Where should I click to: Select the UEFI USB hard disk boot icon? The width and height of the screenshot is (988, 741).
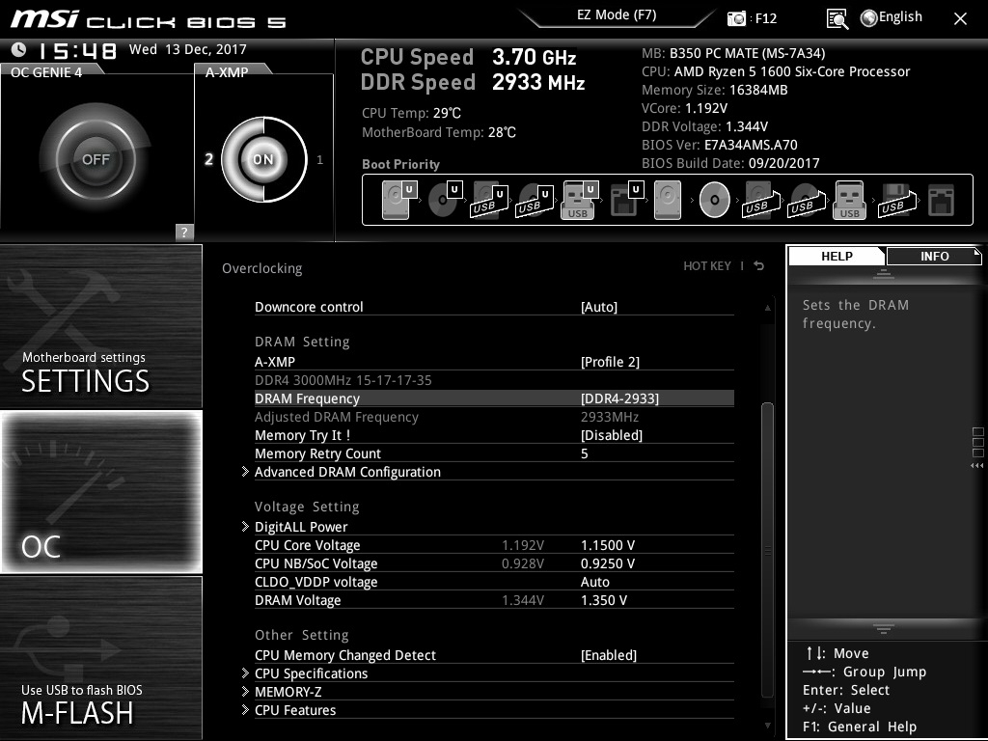(x=489, y=200)
